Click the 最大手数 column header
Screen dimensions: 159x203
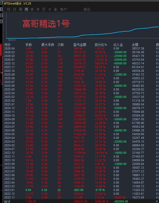[x=48, y=45]
